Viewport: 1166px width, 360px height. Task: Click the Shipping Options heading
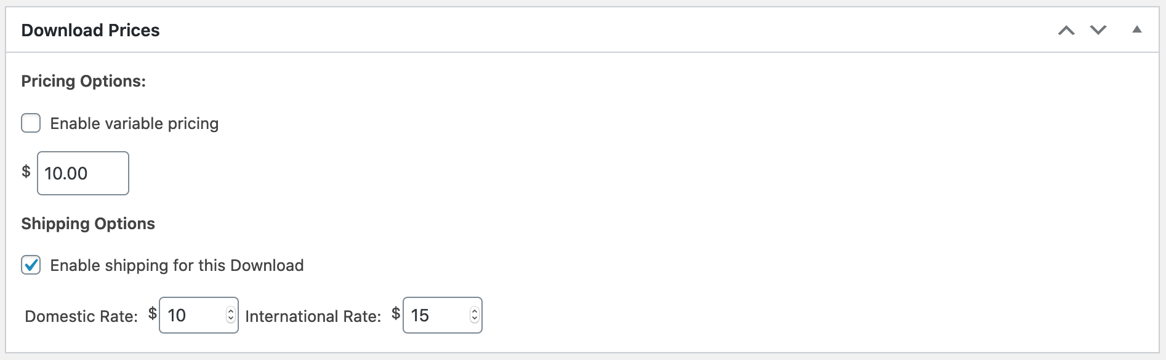tap(88, 224)
